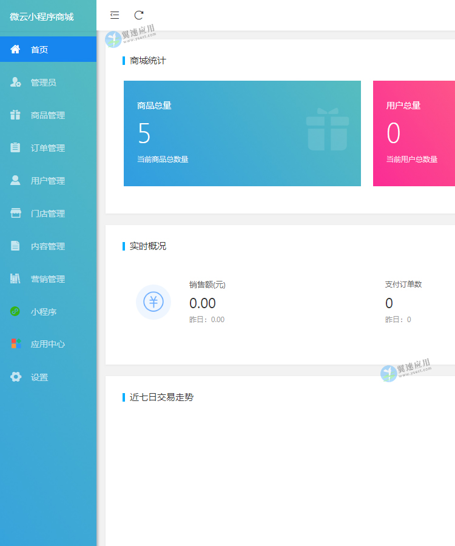This screenshot has height=546, width=455.
Task: Open the 商品管理 menu item
Action: [x=48, y=115]
